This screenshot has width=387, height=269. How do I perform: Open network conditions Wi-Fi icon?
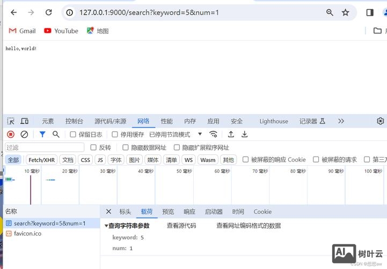click(x=213, y=134)
